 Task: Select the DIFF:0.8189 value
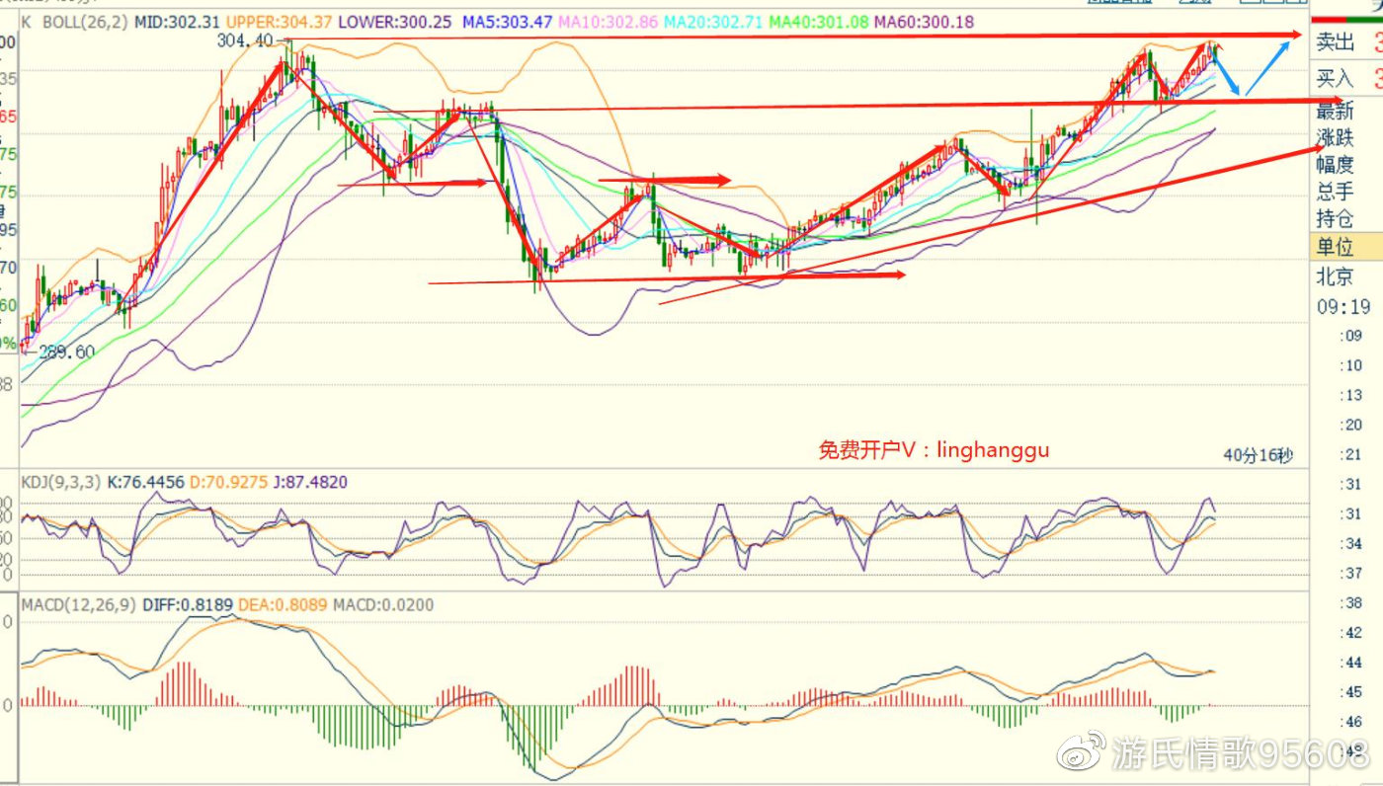tap(189, 604)
